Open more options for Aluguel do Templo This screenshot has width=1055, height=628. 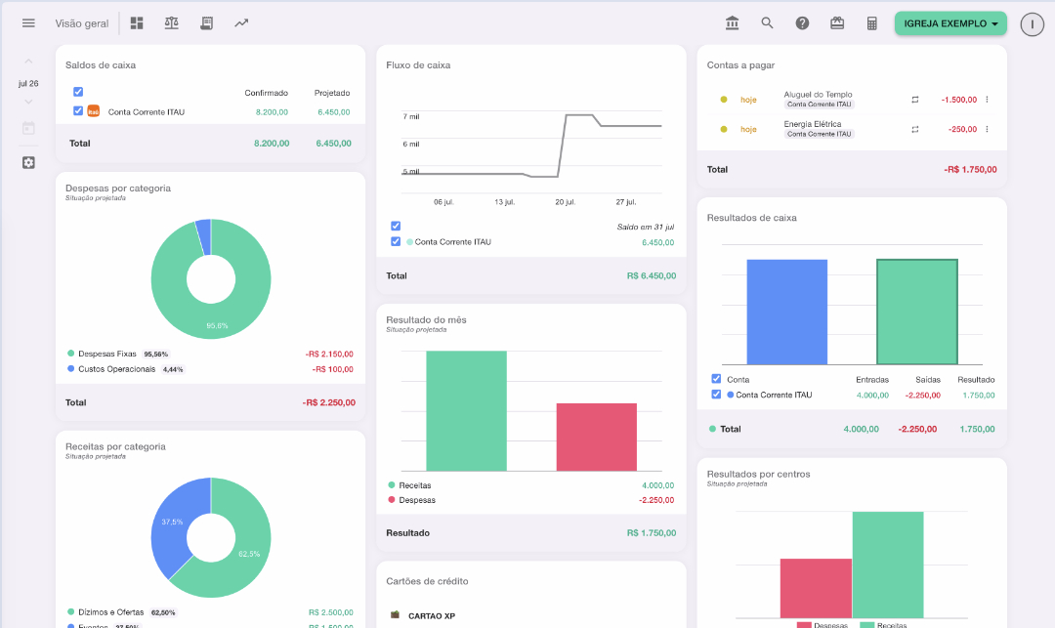click(987, 100)
